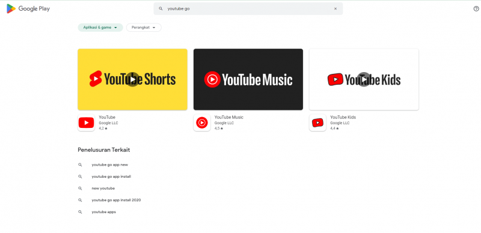Expand the Aplikasi & game filter dropdown
The image size is (481, 233).
100,28
